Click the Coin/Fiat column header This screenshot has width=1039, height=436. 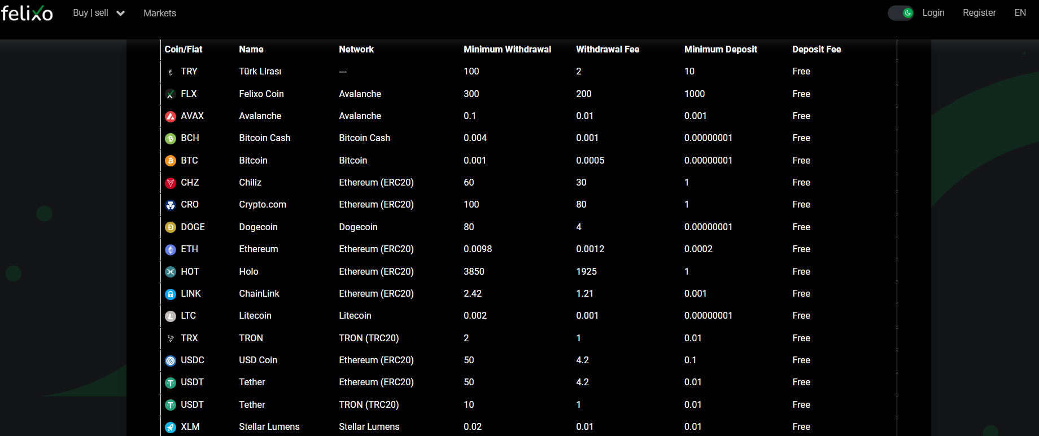[x=184, y=49]
